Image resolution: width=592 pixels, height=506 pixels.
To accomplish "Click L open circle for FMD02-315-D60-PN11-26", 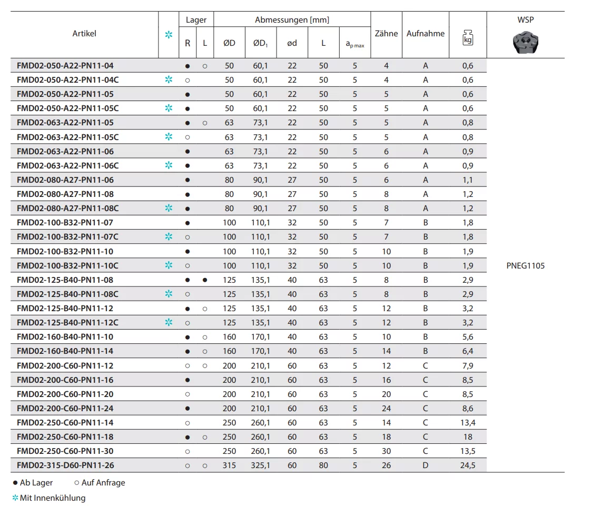I will point(205,465).
